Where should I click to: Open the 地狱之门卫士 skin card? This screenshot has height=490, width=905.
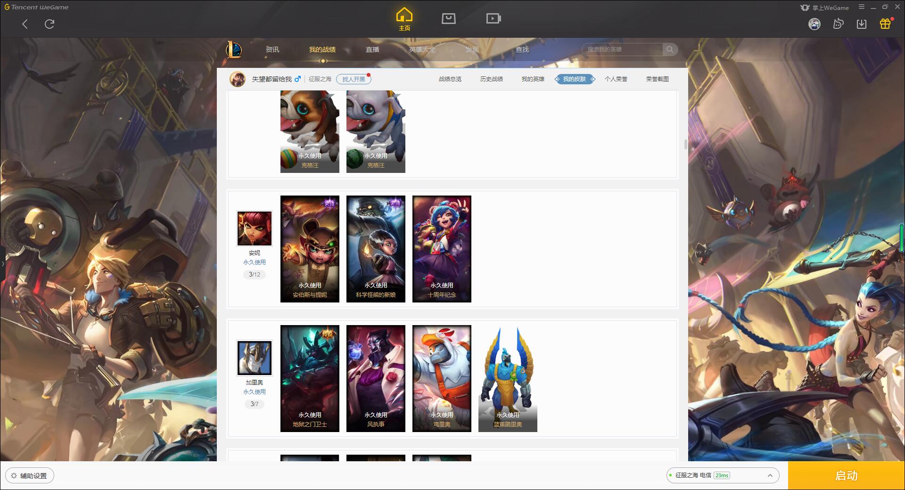310,378
